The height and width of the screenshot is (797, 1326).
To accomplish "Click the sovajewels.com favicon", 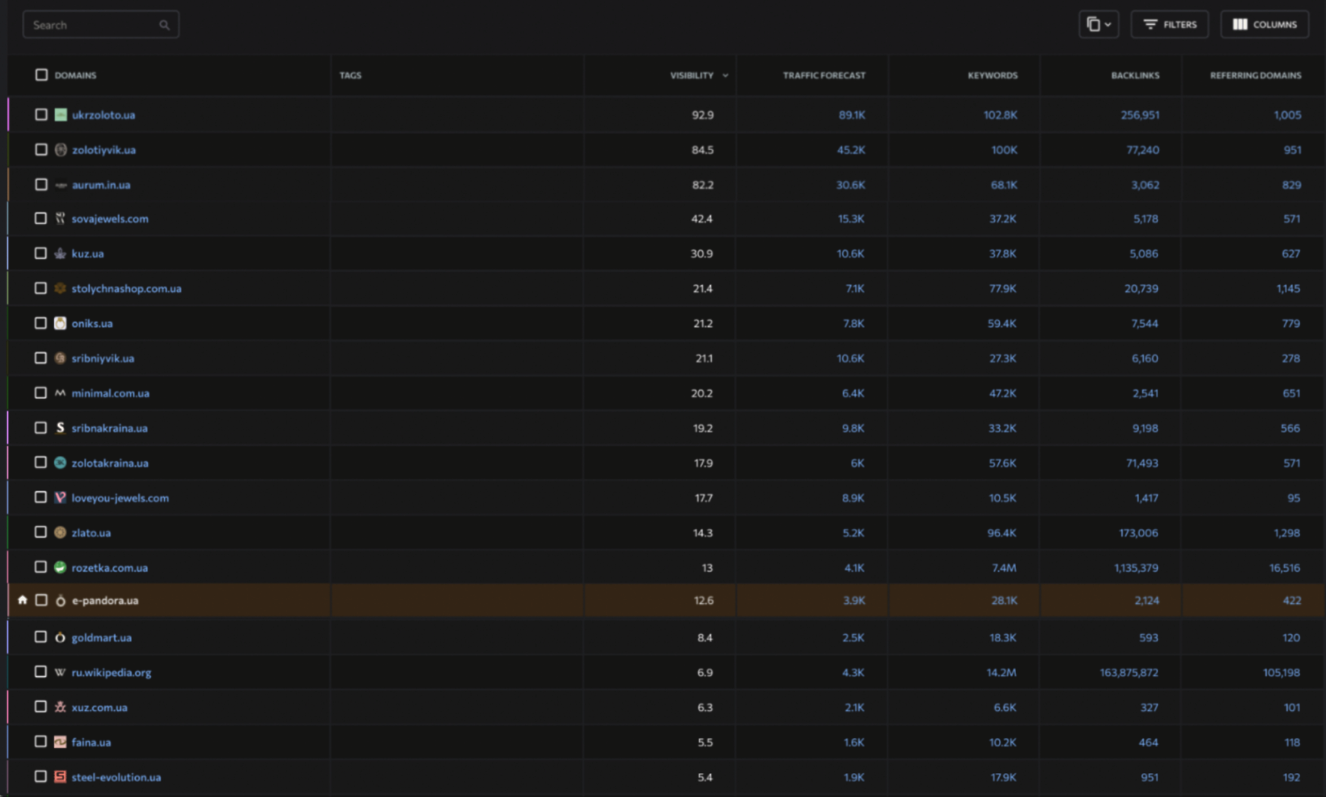I will [60, 218].
